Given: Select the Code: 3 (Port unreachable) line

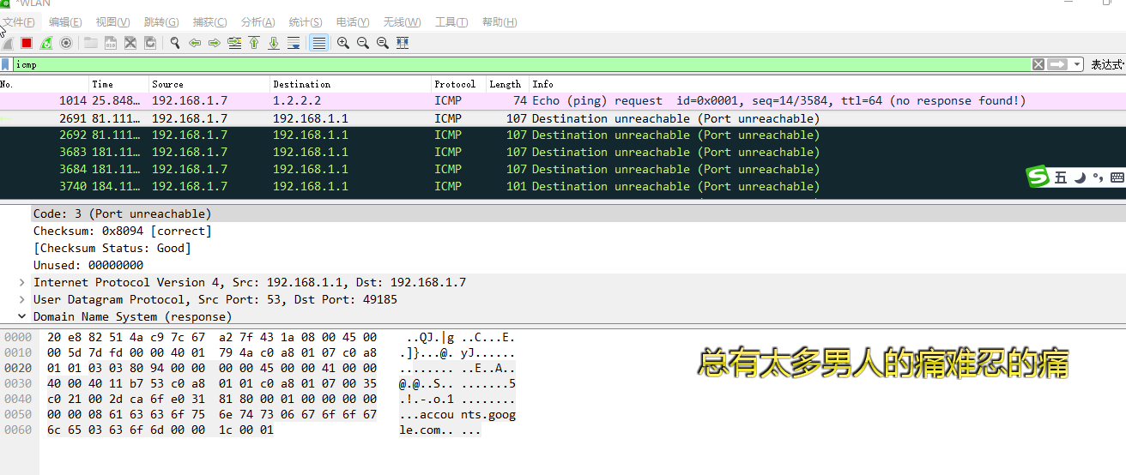Looking at the screenshot, I should click(122, 213).
